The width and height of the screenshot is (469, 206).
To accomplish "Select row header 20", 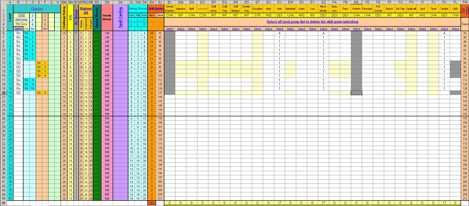I will click(x=3, y=93).
